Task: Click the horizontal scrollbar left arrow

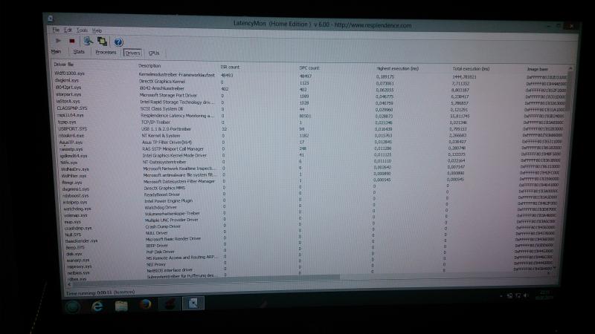Action: [69, 284]
